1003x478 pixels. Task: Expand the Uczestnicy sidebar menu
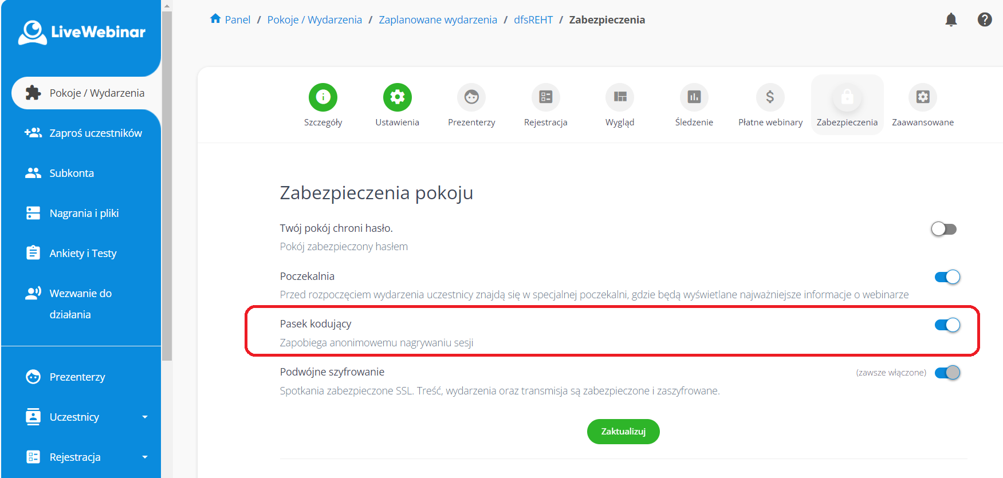74,417
